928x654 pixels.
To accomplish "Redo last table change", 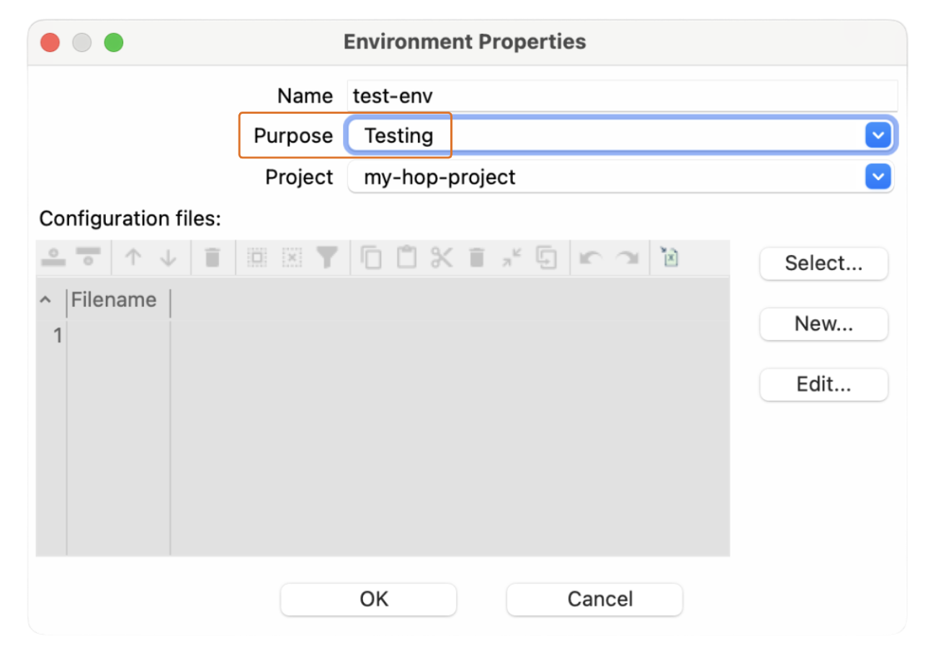I will [627, 257].
